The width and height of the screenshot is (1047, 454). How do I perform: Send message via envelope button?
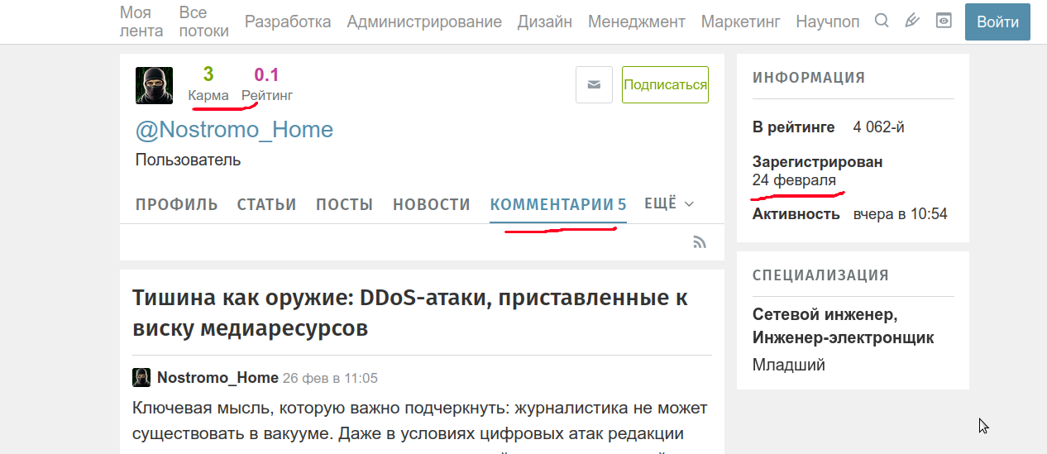[x=594, y=84]
